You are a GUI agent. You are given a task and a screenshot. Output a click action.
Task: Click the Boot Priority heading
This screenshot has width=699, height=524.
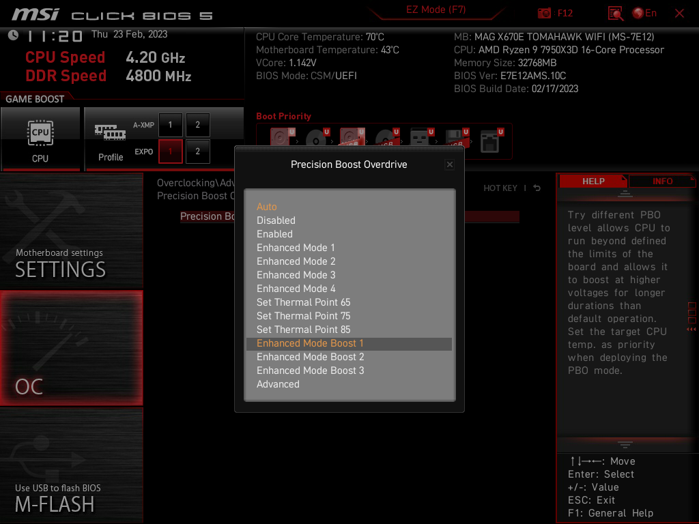pyautogui.click(x=283, y=116)
